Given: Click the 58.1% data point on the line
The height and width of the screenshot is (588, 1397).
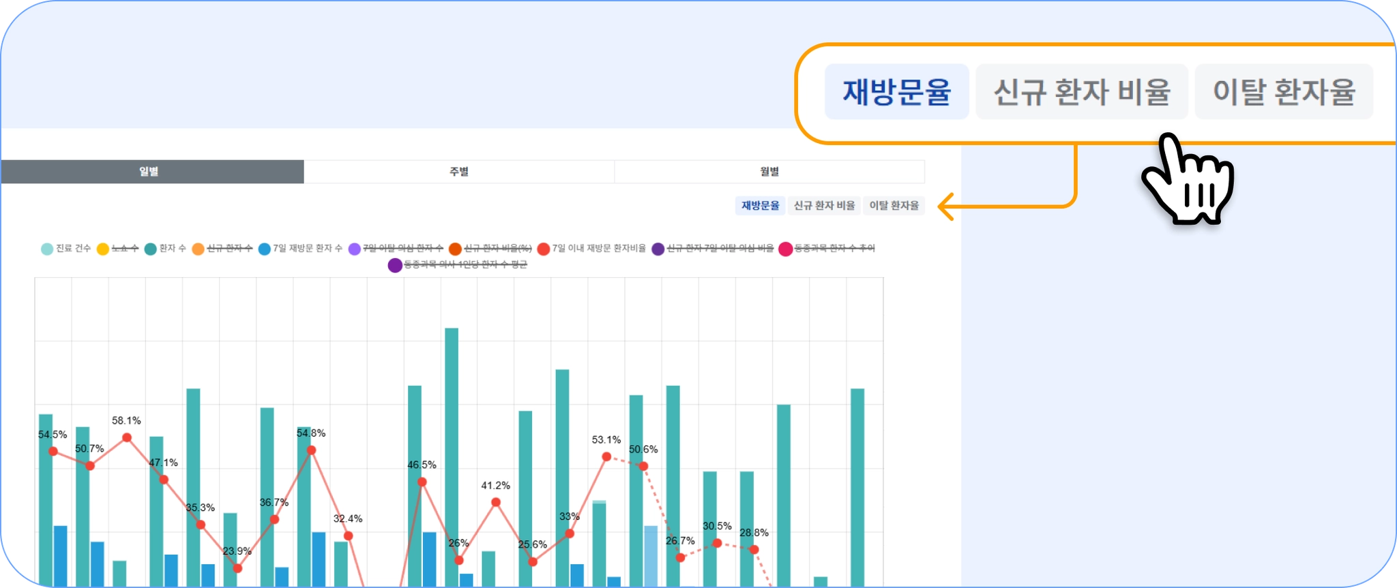Looking at the screenshot, I should coord(127,437).
